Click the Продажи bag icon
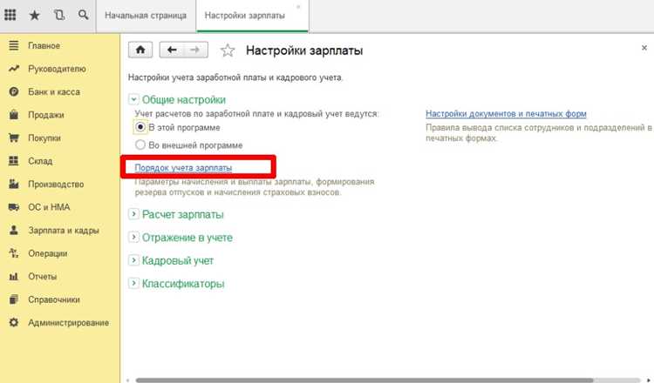This screenshot has height=383, width=654. point(14,115)
